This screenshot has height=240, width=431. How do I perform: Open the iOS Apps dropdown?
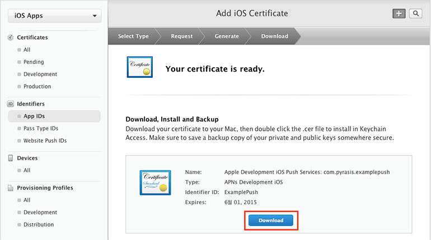[x=54, y=16]
